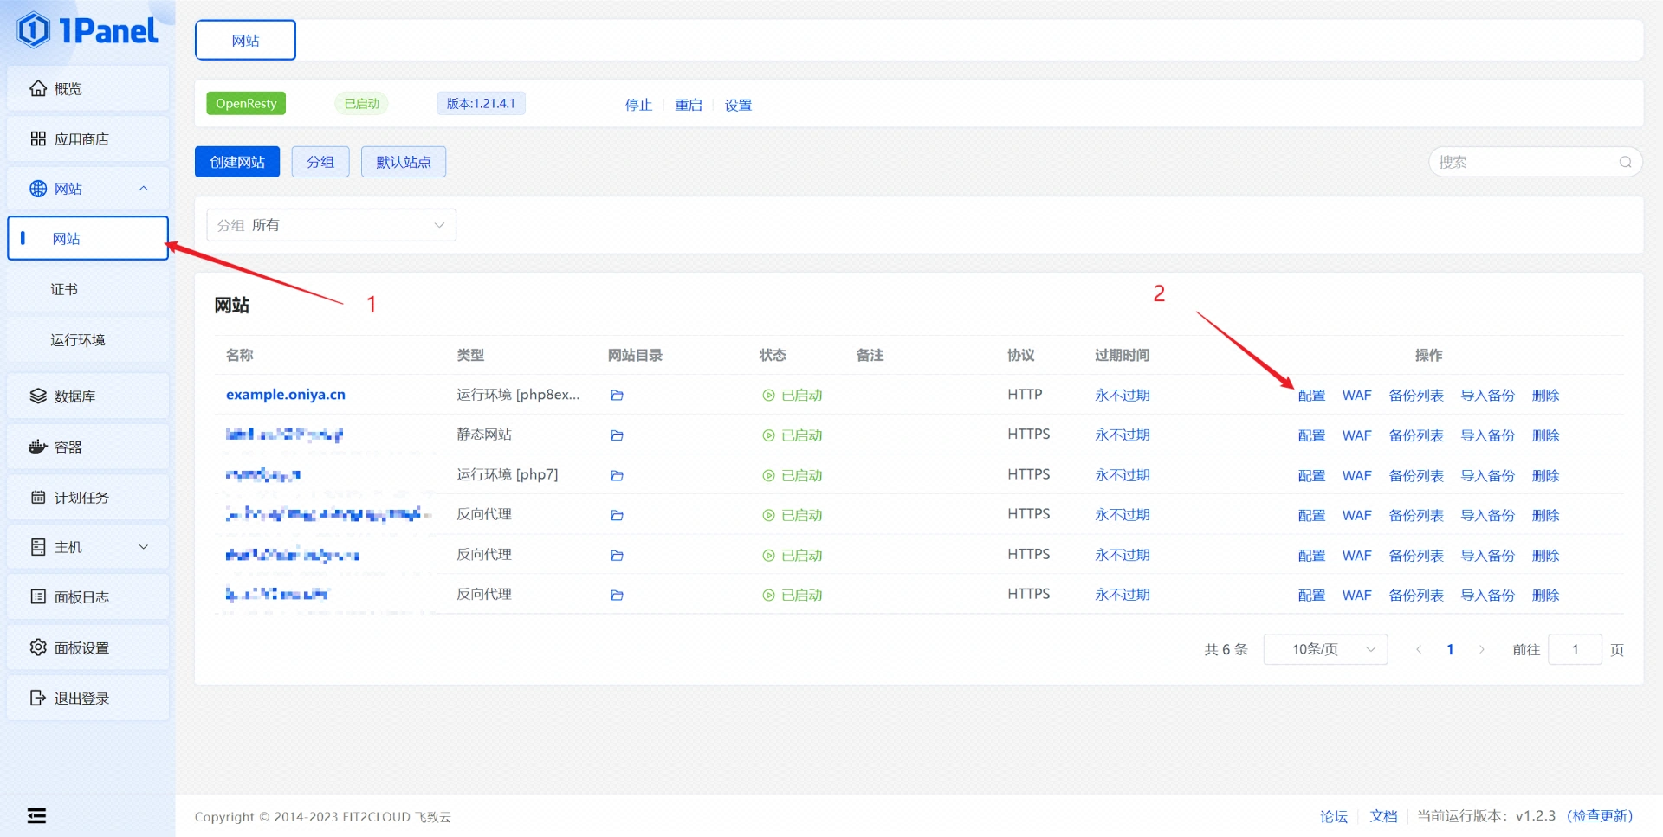Click 重启 to restart OpenResty
The height and width of the screenshot is (837, 1663).
click(x=689, y=105)
